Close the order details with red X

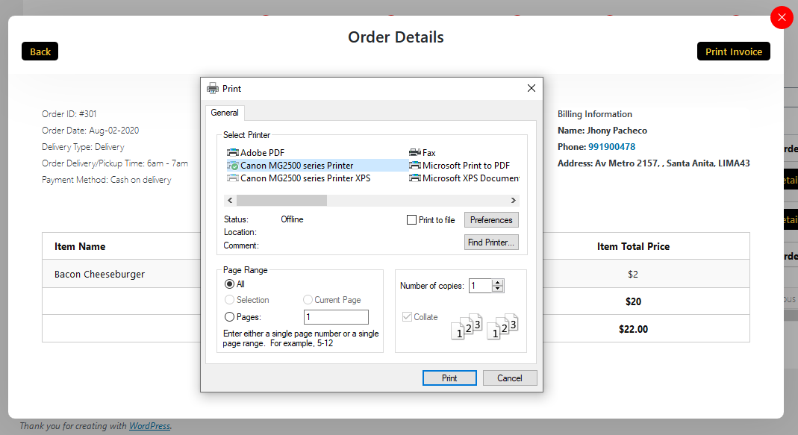pos(782,18)
